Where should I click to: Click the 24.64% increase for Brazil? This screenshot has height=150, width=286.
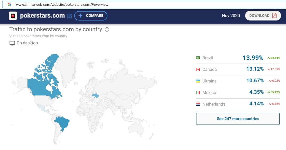pyautogui.click(x=274, y=58)
